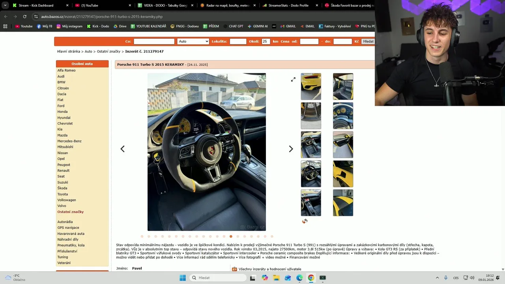
Task: Click the Windows Start button
Action: coord(183,278)
